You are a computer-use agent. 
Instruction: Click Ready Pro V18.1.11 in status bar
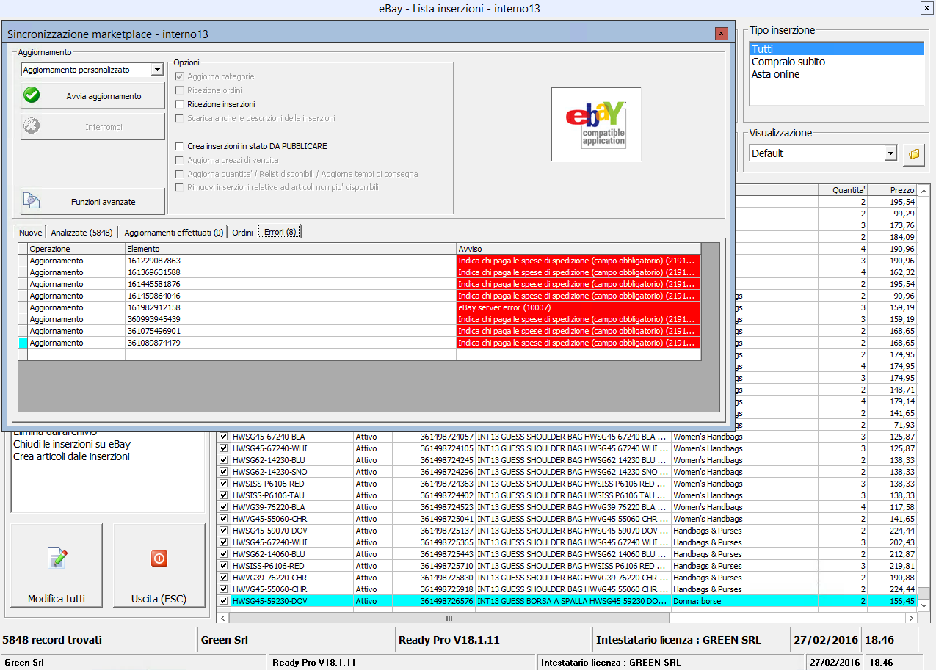pyautogui.click(x=449, y=640)
